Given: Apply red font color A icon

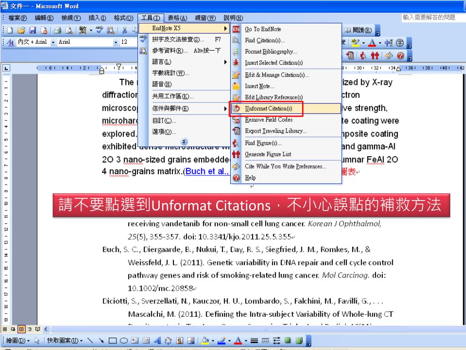Looking at the screenshot, I should click(372, 42).
